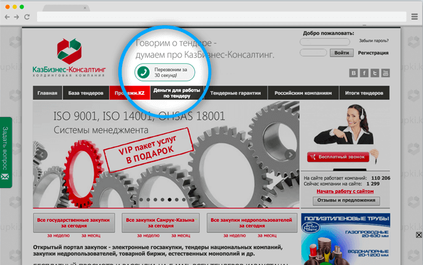Click the browser back arrow

[7, 17]
